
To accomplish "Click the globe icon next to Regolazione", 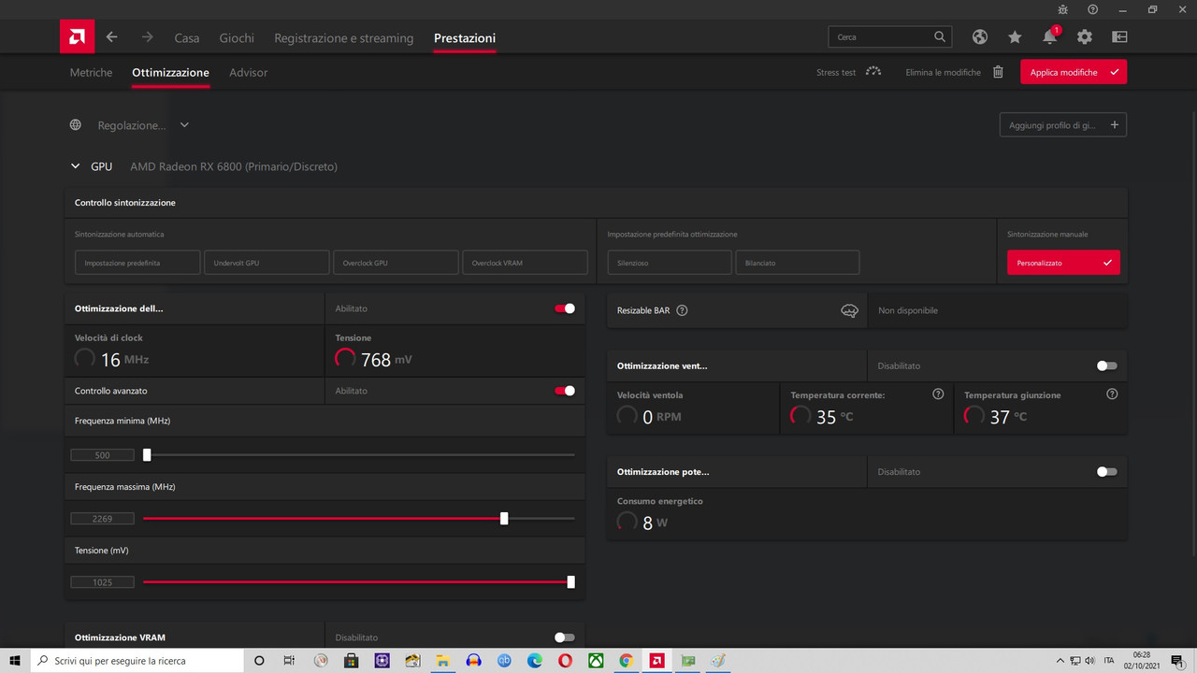I will tap(76, 125).
